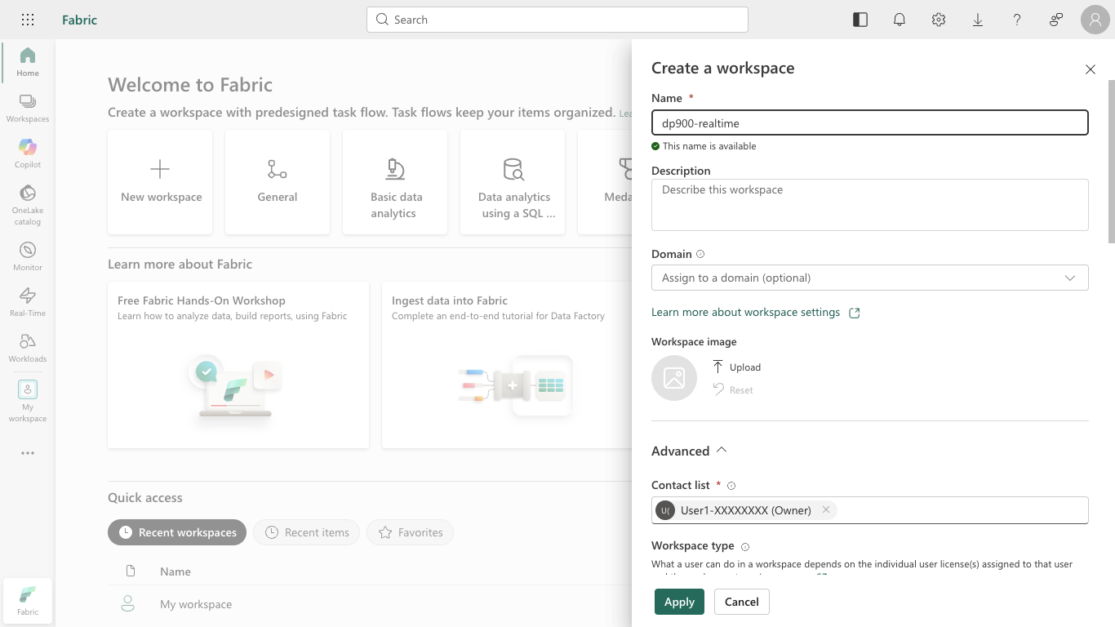Open settings gear in header
The height and width of the screenshot is (627, 1115).
coord(939,20)
